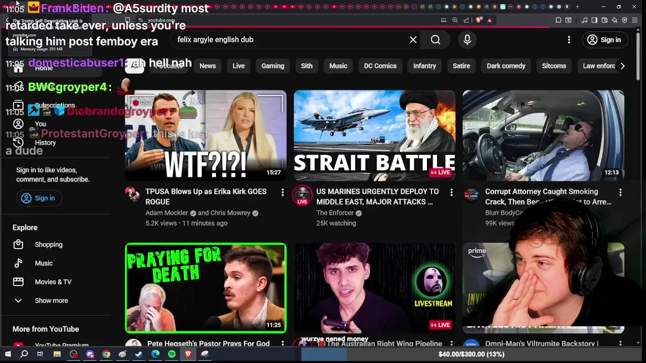The image size is (646, 363).
Task: Open Microsoft Edge from the taskbar
Action: (x=155, y=354)
